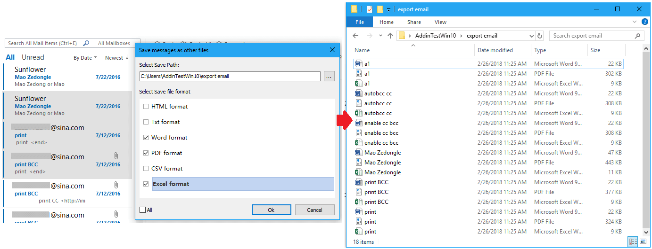Open the File tab in Explorer
This screenshot has width=652, height=249.
tap(360, 22)
